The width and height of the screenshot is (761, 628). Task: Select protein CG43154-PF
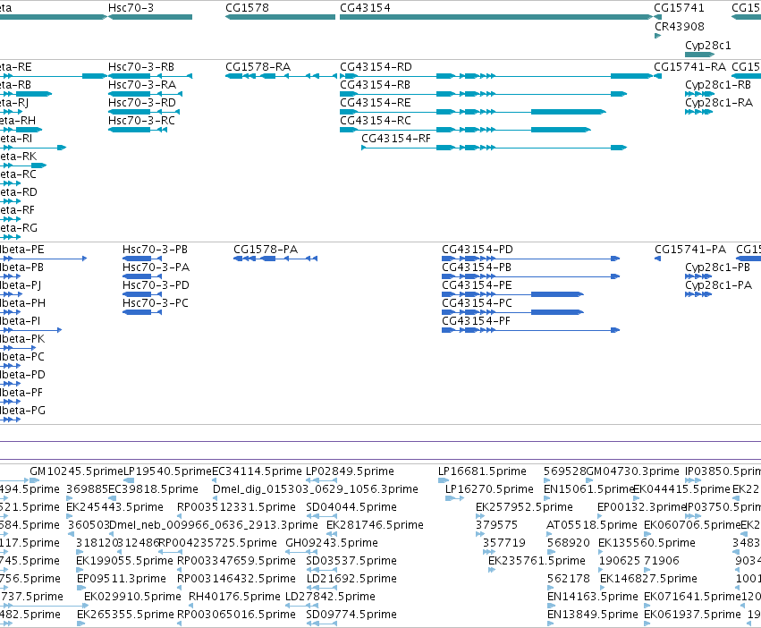pos(530,330)
